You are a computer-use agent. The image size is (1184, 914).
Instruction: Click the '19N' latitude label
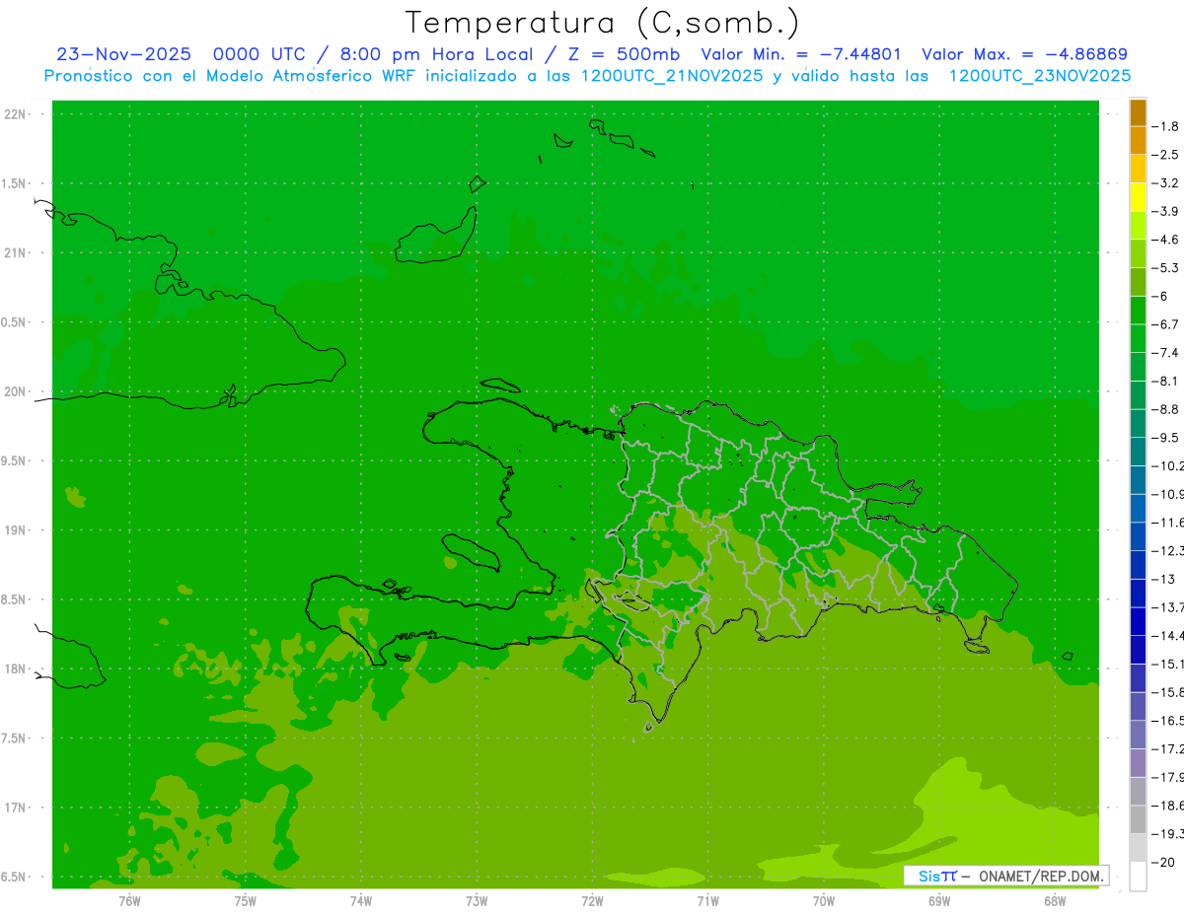tap(16, 530)
